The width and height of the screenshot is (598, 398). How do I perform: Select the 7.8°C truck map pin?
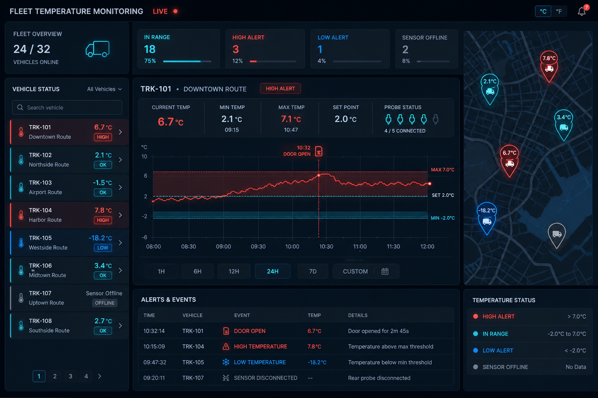click(x=549, y=66)
